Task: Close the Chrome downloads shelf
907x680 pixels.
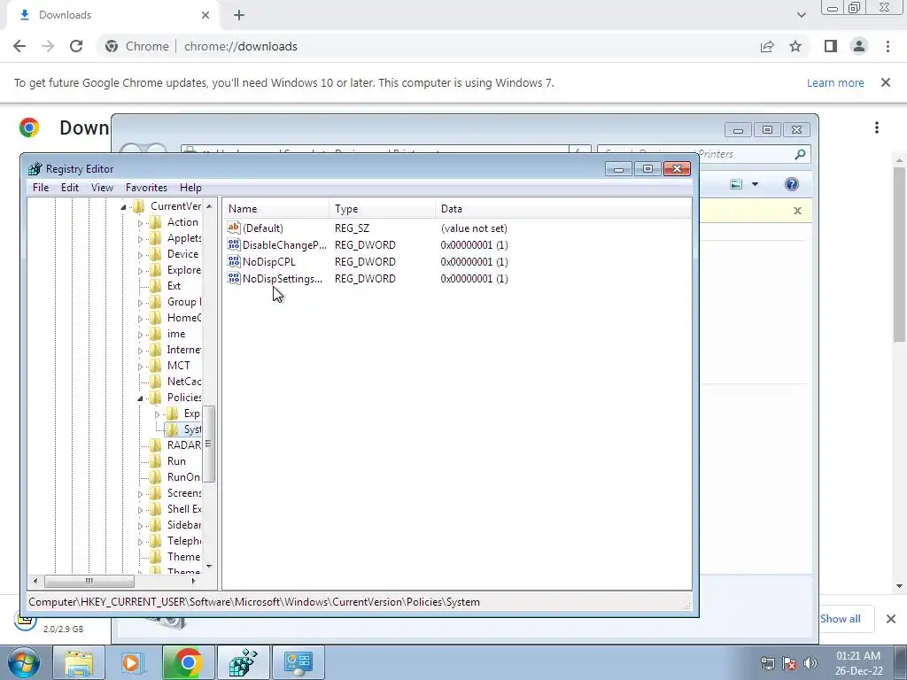Action: [891, 619]
